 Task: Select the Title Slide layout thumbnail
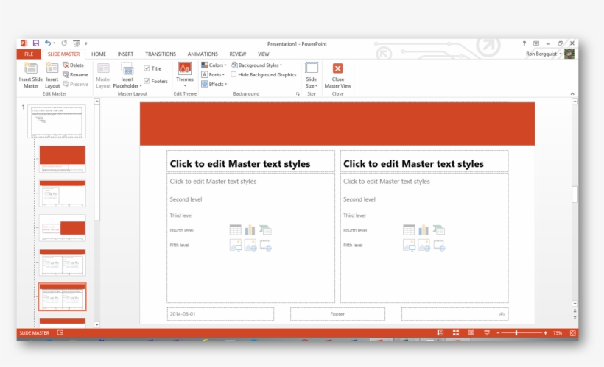[x=62, y=159]
